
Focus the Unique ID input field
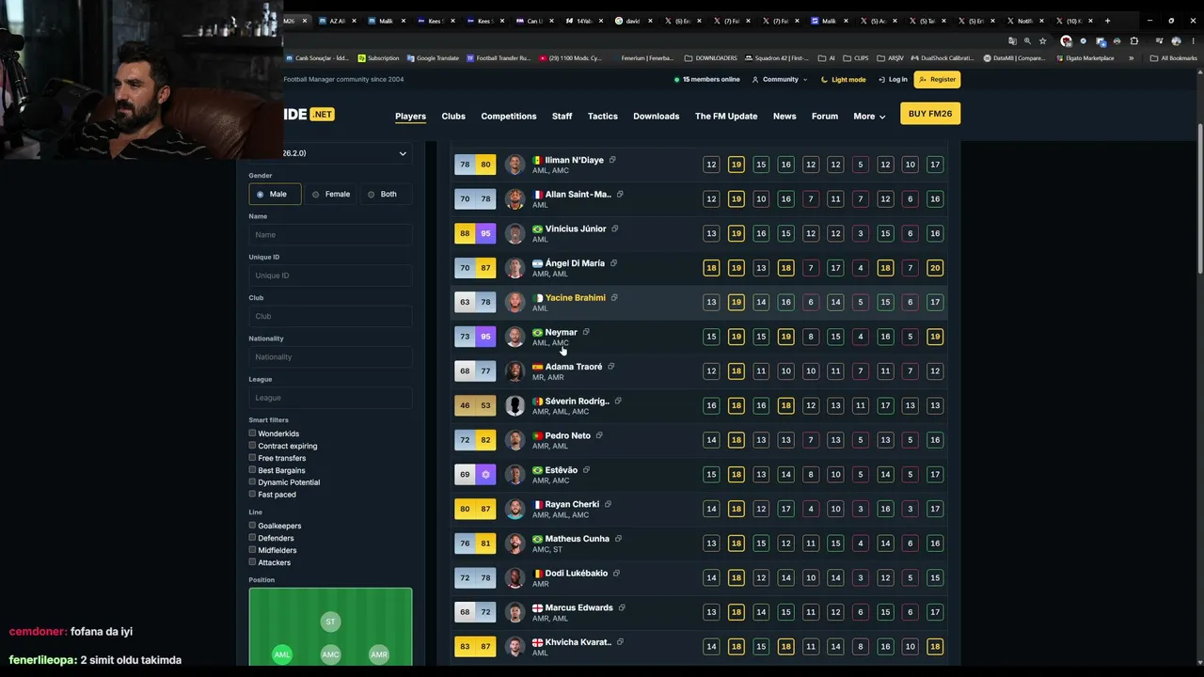click(x=330, y=276)
